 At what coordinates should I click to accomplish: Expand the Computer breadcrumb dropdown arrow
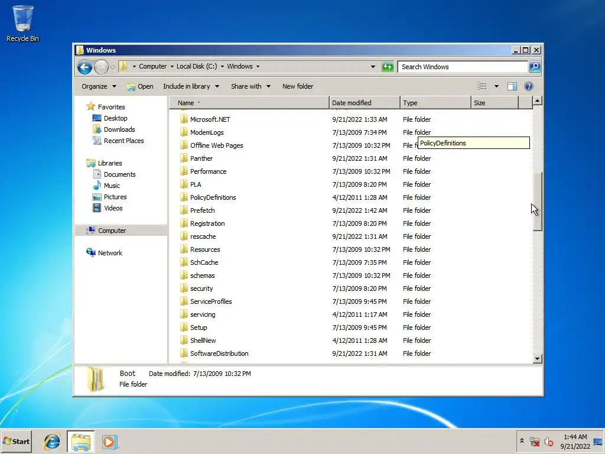coord(172,66)
